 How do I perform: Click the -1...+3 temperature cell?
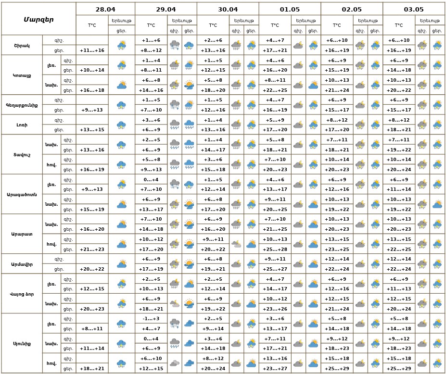tap(151, 319)
